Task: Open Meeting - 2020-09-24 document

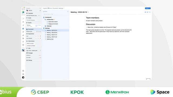Action: tap(52, 33)
